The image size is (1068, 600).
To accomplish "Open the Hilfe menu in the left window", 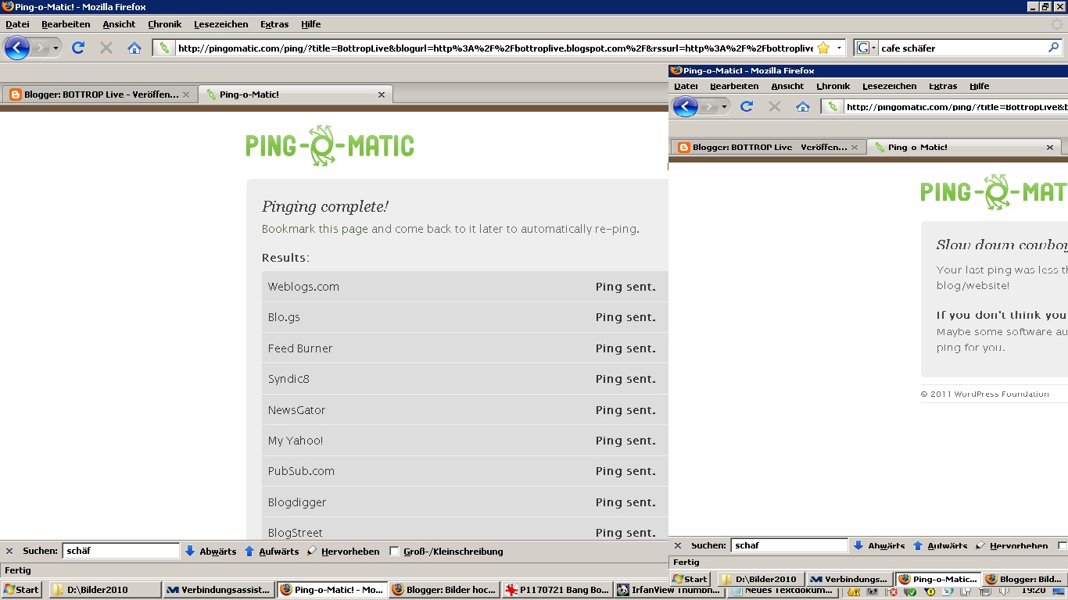I will pyautogui.click(x=310, y=24).
